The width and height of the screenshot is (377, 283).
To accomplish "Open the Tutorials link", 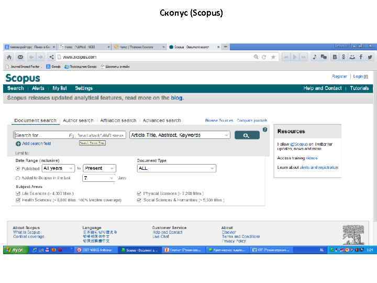I will coord(359,89).
